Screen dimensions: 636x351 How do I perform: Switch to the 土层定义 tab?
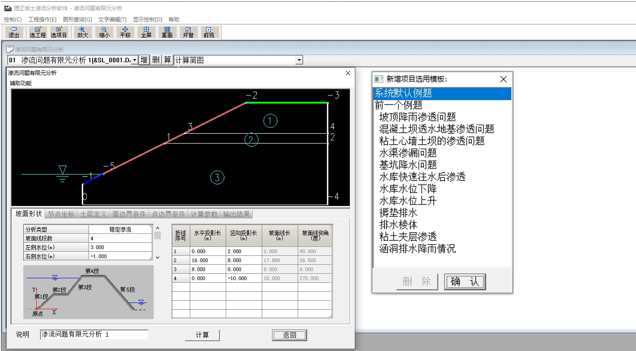[x=93, y=214]
